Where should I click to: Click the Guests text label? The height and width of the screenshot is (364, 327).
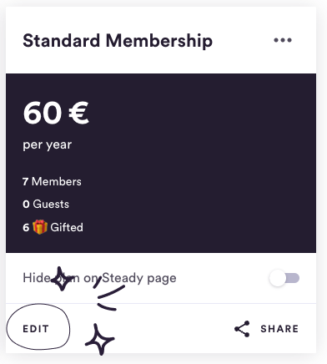[51, 204]
